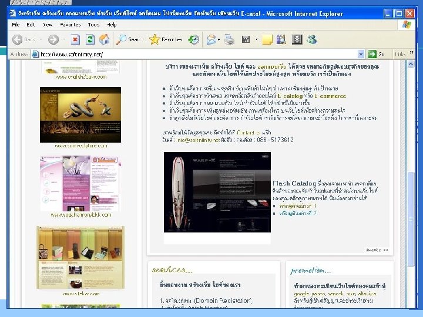Image resolution: width=423 pixels, height=317 pixels.
Task: Click the address bar URL field
Action: [x=199, y=54]
